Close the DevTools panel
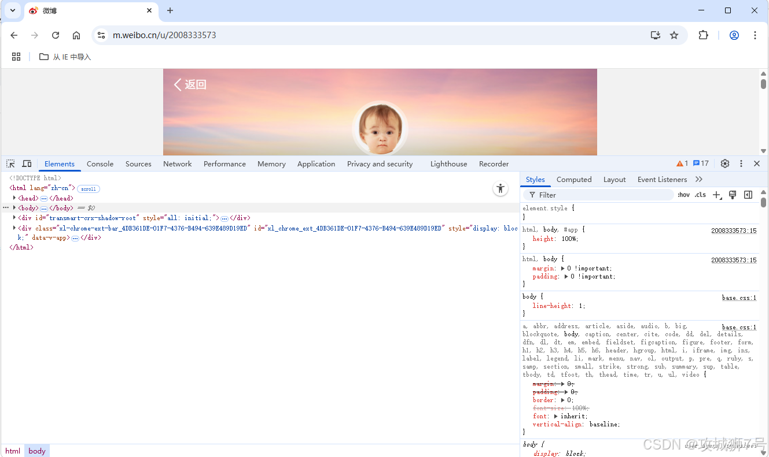This screenshot has height=457, width=769. tap(757, 164)
